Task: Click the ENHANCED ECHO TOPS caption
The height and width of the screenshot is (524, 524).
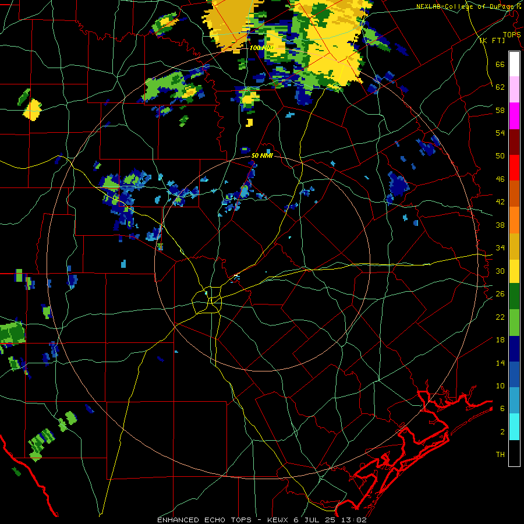Action: [204, 520]
